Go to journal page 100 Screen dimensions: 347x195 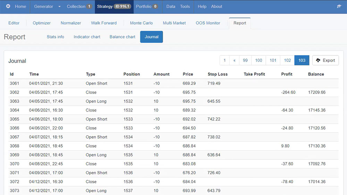[x=259, y=60]
